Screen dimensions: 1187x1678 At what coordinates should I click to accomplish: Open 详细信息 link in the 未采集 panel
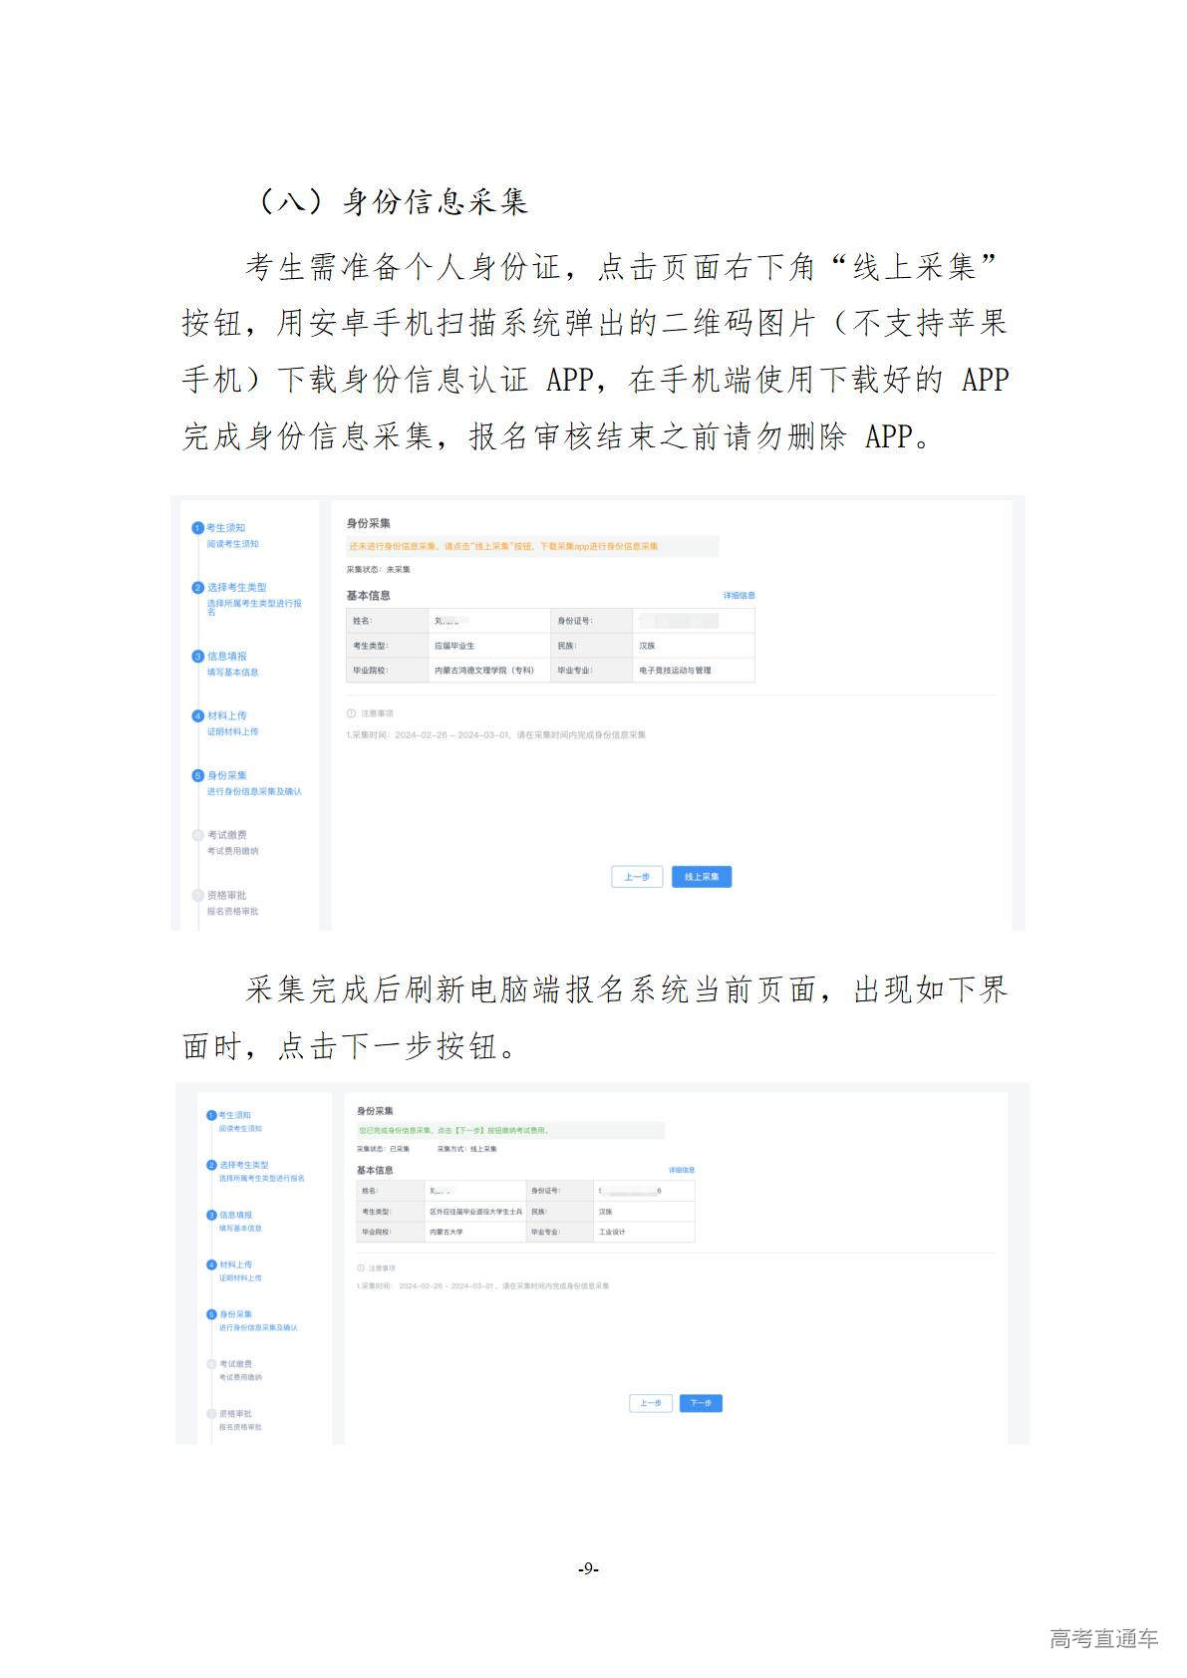[739, 596]
